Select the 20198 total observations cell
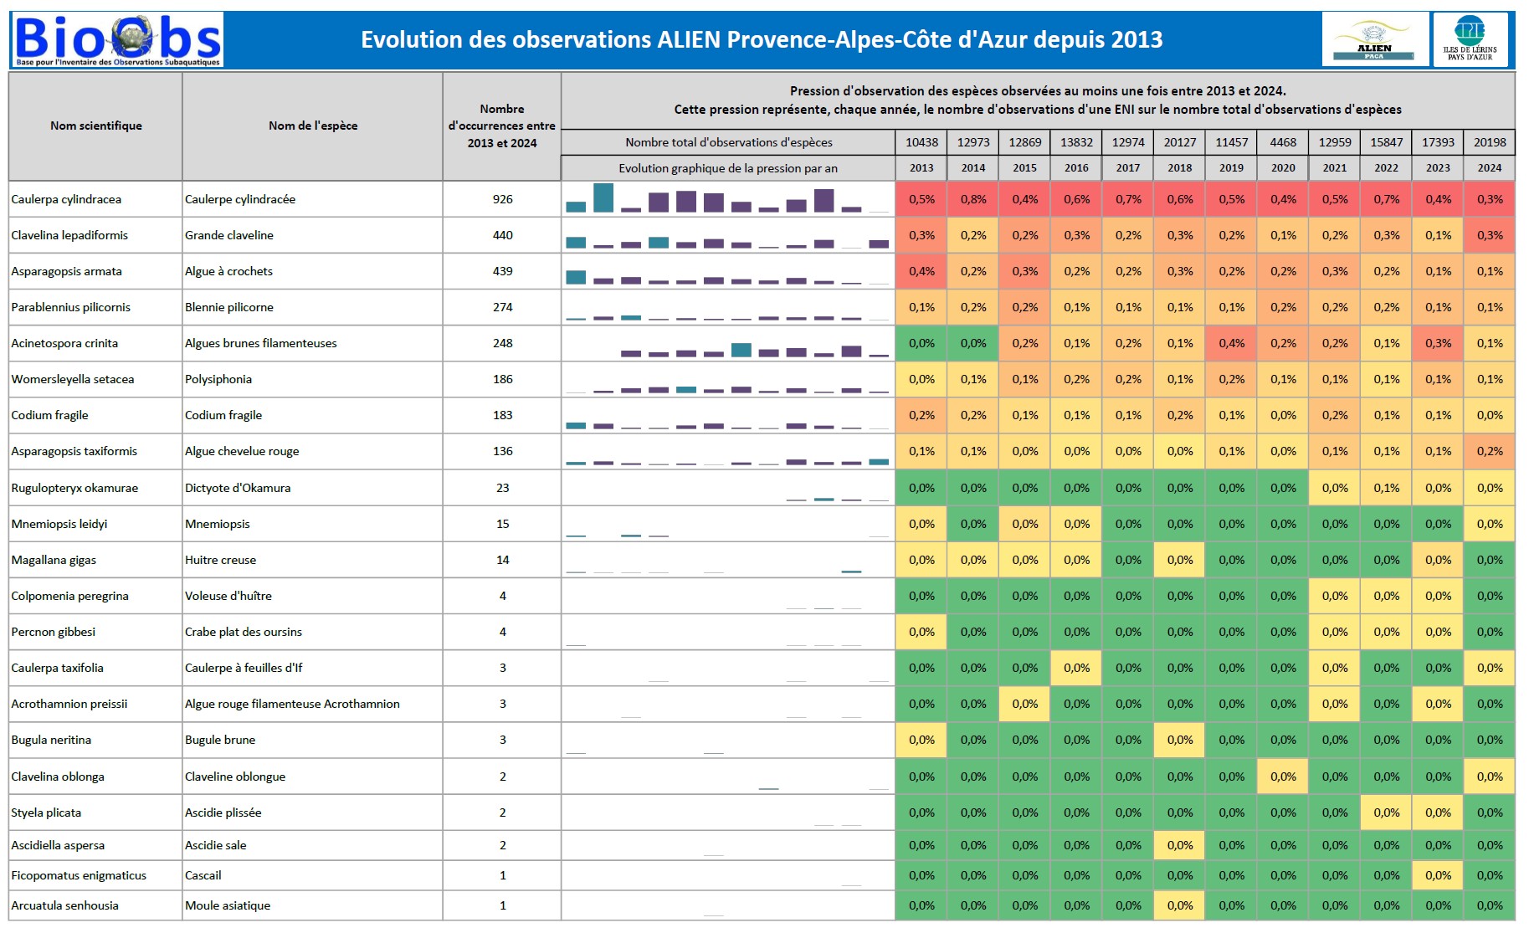 pos(1489,142)
